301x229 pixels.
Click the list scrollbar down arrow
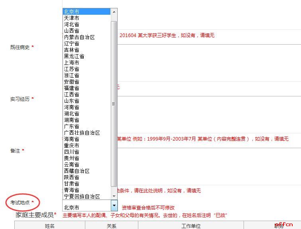[114, 196]
